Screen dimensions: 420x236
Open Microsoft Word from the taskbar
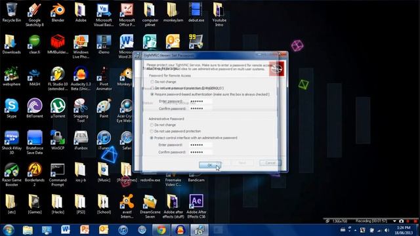pyautogui.click(x=66, y=230)
